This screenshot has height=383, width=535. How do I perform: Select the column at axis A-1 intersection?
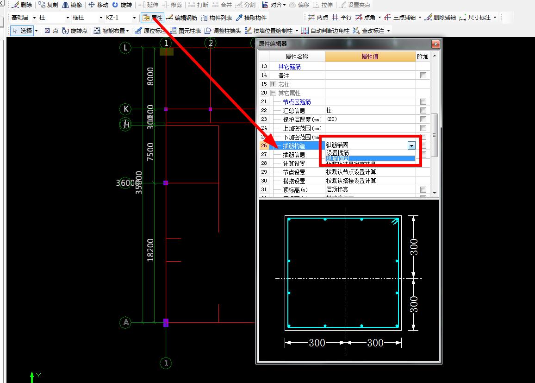[x=166, y=322]
